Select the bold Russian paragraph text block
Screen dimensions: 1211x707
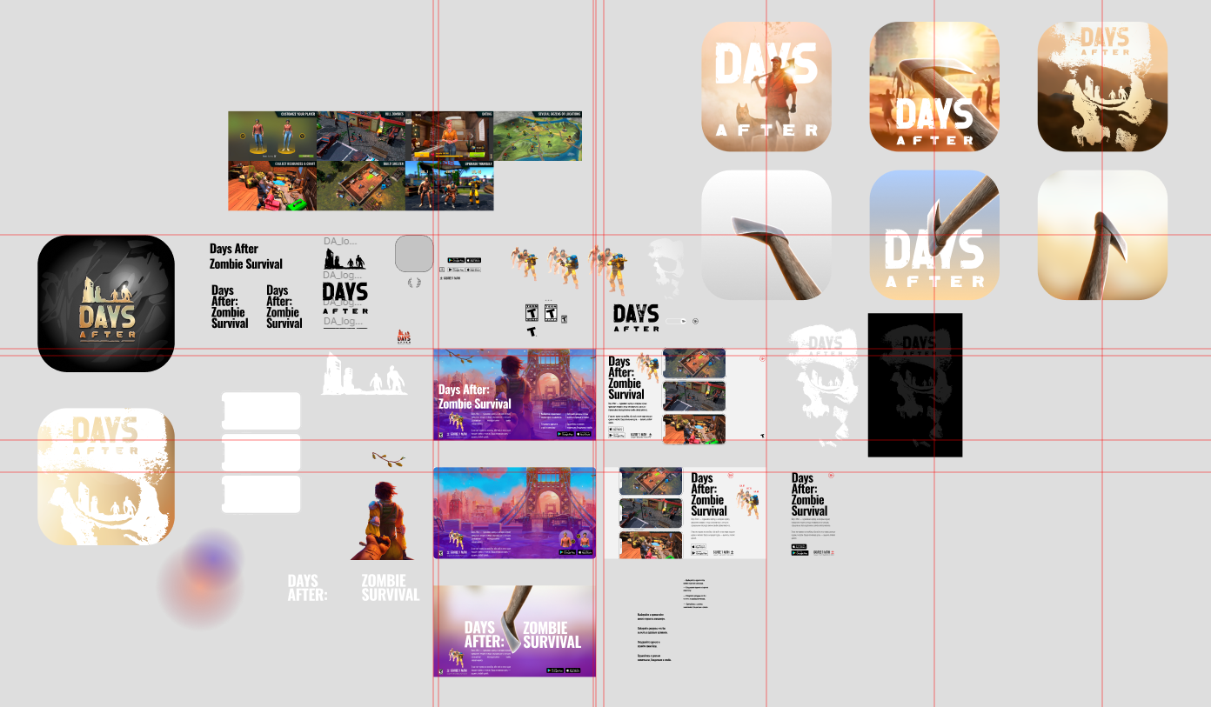654,637
